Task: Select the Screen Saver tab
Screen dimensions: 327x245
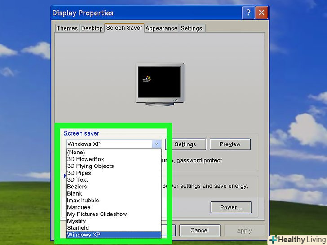Action: (x=124, y=28)
